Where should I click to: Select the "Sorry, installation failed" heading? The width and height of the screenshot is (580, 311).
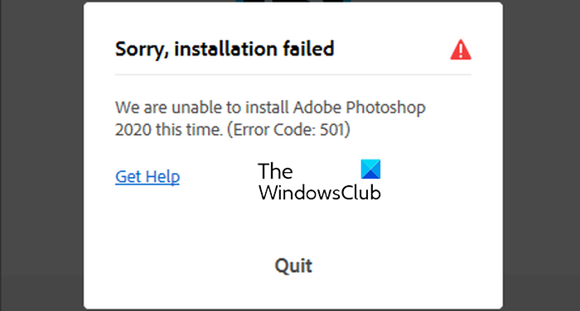pyautogui.click(x=225, y=49)
